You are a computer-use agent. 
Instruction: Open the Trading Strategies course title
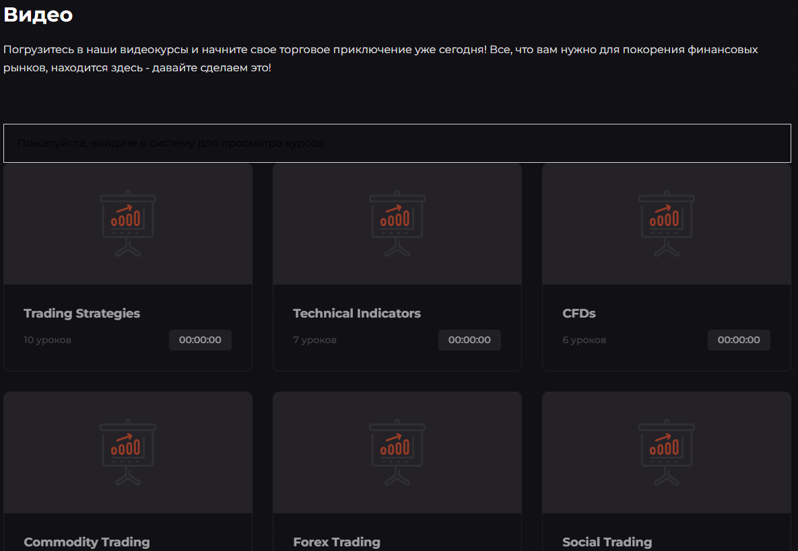(82, 314)
